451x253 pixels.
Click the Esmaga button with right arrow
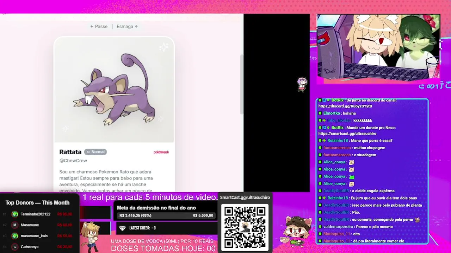127,26
